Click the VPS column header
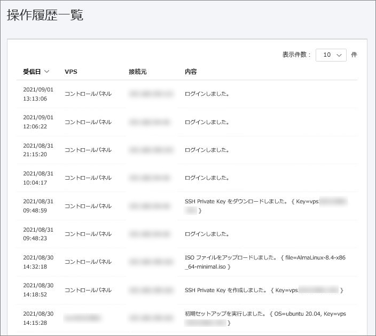This screenshot has width=376, height=336. click(x=71, y=72)
